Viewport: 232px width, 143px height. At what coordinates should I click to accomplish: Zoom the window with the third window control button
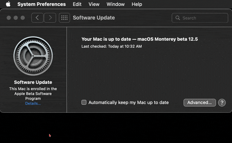point(23,18)
